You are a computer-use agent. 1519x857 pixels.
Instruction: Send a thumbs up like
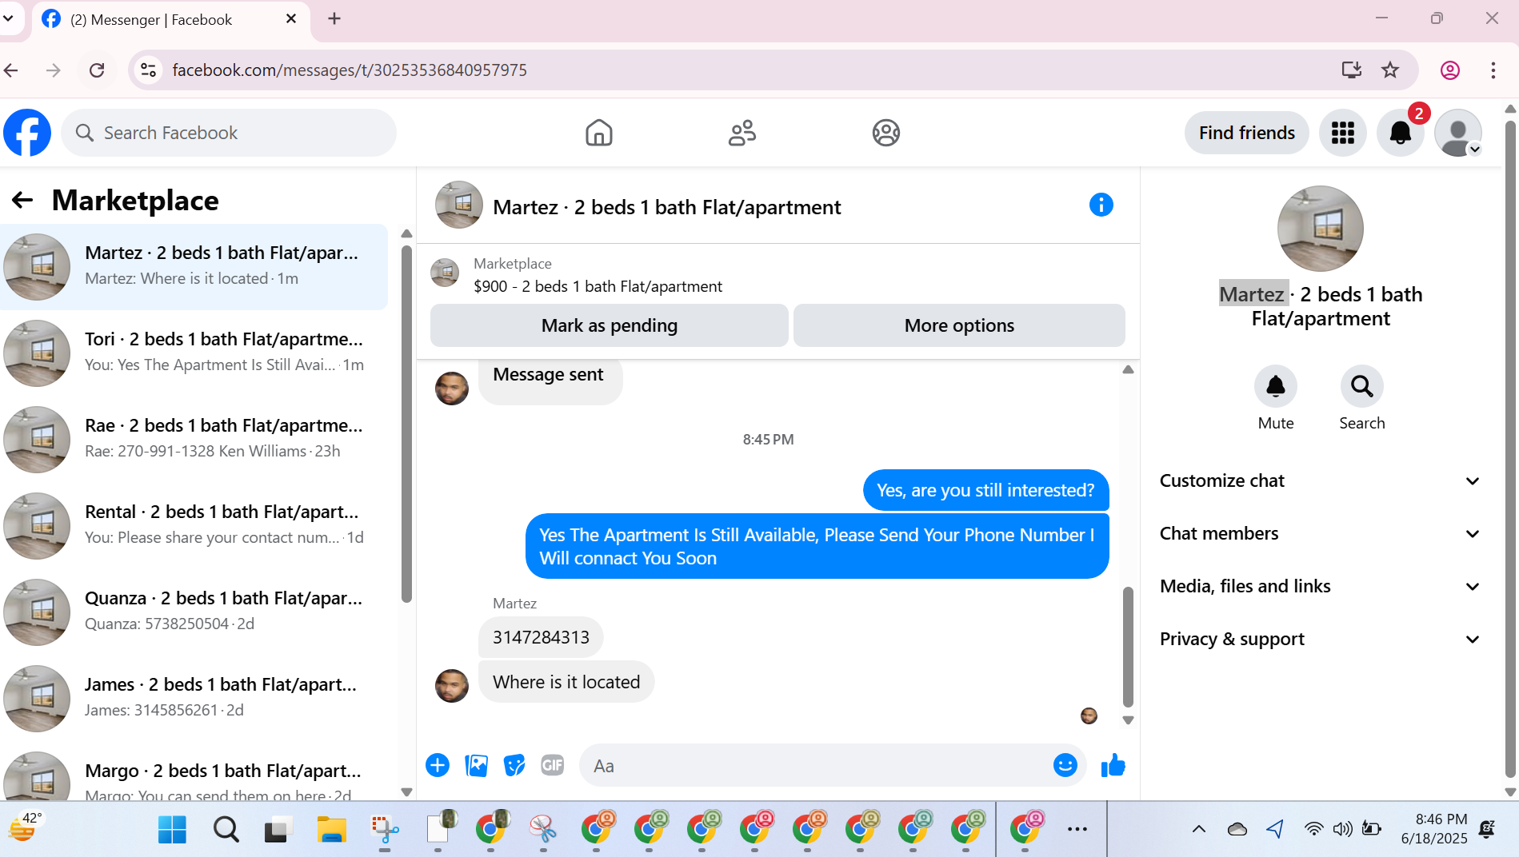coord(1113,766)
